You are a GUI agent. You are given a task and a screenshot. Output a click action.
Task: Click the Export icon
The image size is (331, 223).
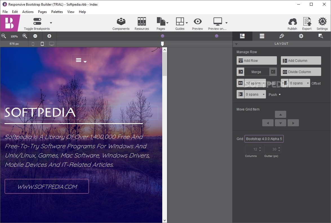click(x=307, y=21)
